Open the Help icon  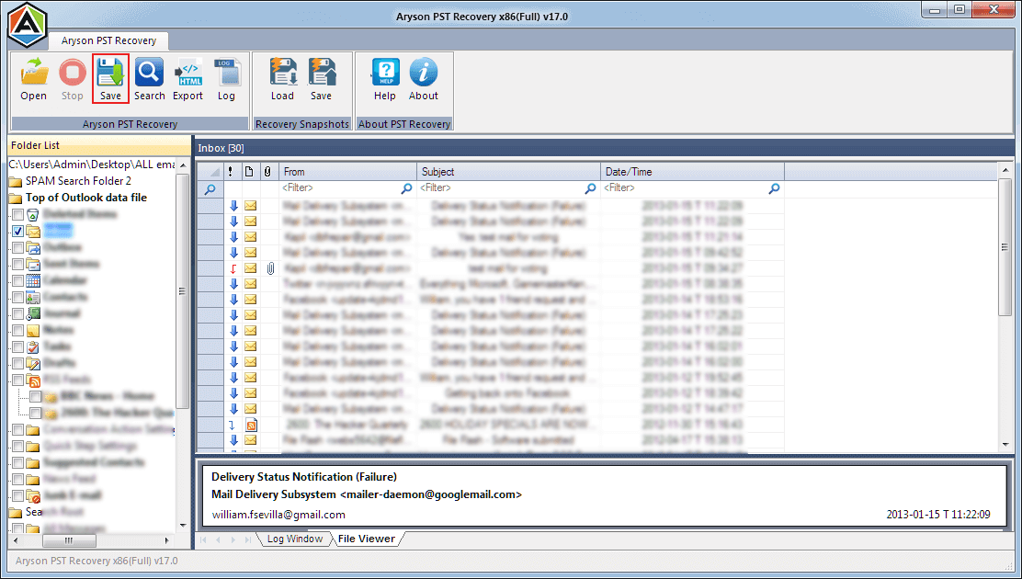(384, 79)
